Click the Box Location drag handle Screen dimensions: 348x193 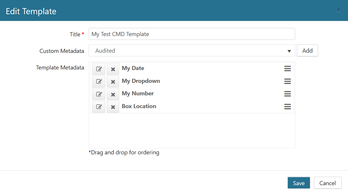pos(287,107)
